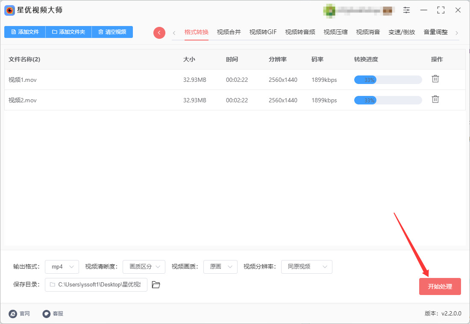Click progress bar of 视频2.mov
Image resolution: width=470 pixels, height=324 pixels.
[388, 100]
